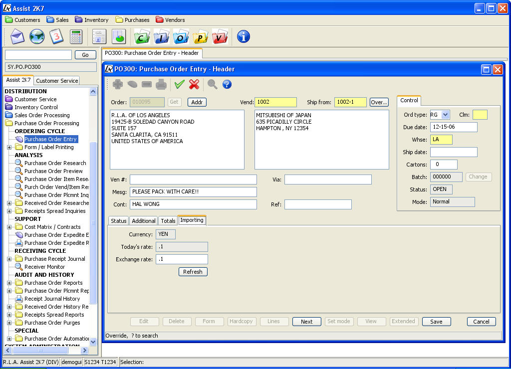
Task: Click the Refresh button
Action: [193, 272]
